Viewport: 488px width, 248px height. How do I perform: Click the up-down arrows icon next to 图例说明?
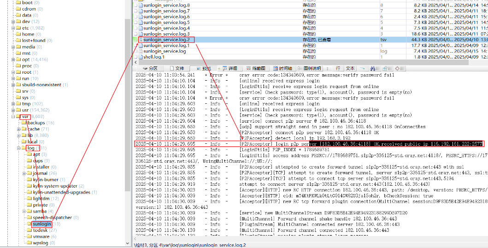point(327,69)
